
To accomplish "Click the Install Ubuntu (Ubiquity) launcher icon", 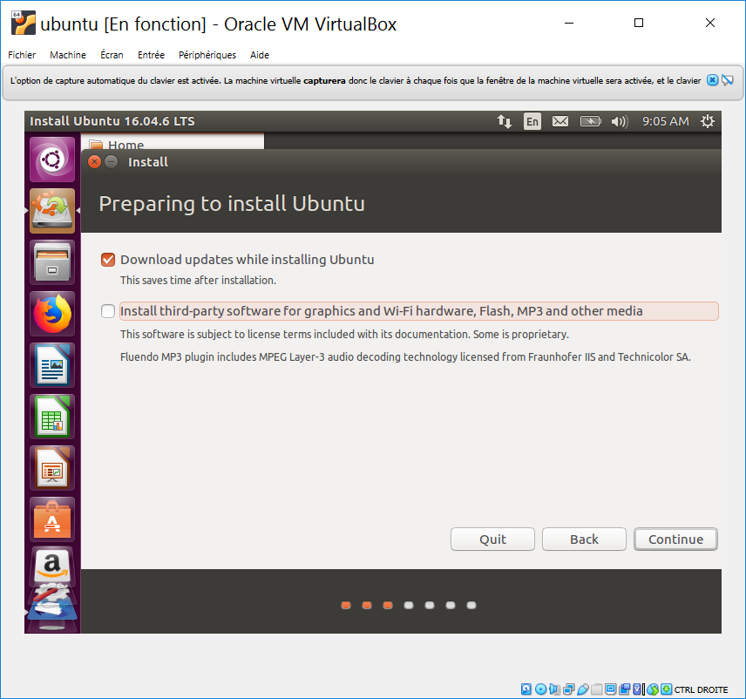I will 52,211.
